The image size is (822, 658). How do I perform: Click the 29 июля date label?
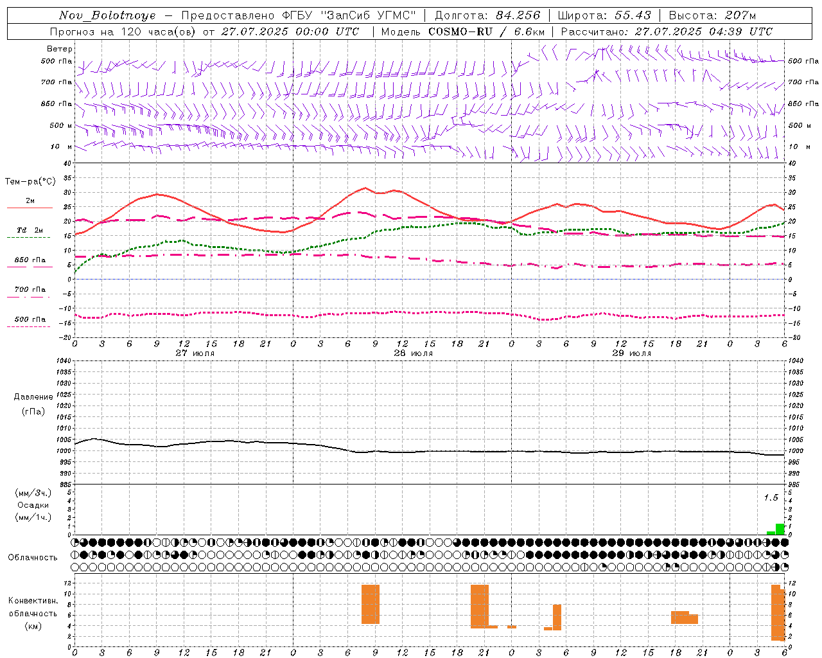(x=632, y=353)
